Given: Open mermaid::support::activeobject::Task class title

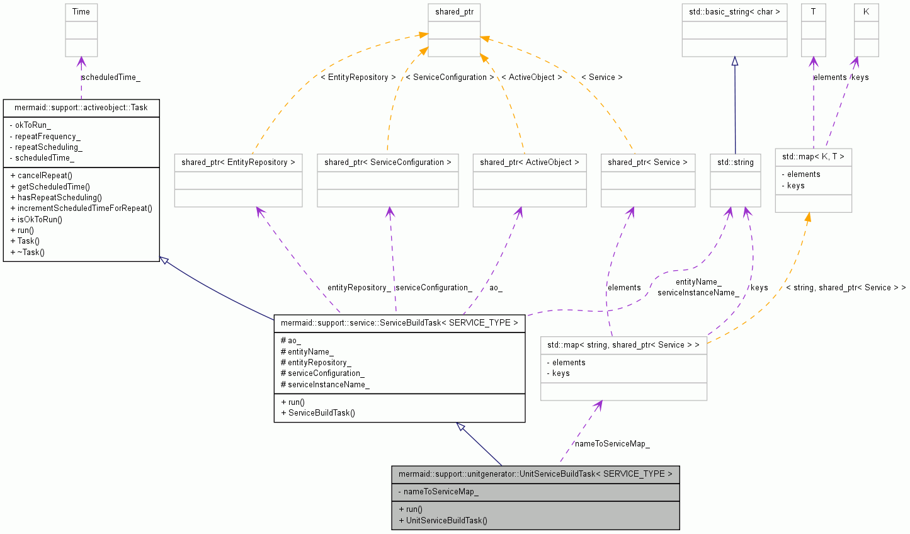Looking at the screenshot, I should (81, 108).
